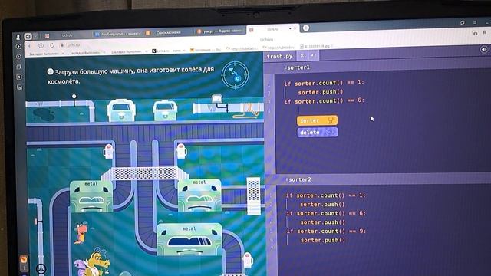Click the orange dragon character

[81, 233]
